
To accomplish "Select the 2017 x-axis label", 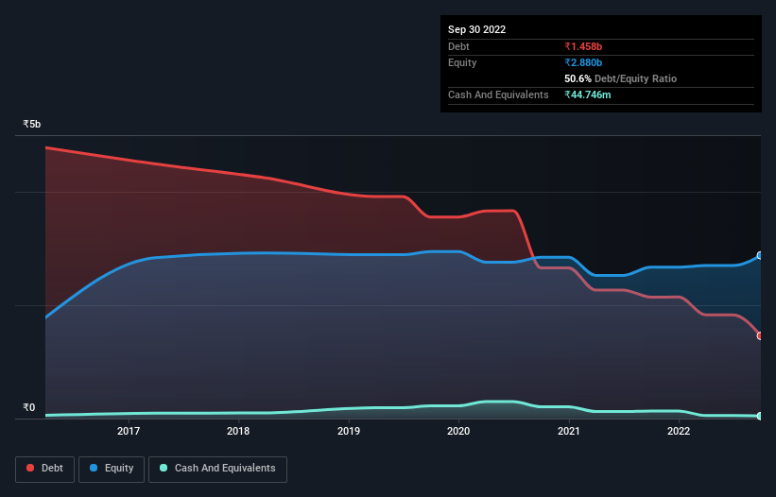I will click(129, 431).
